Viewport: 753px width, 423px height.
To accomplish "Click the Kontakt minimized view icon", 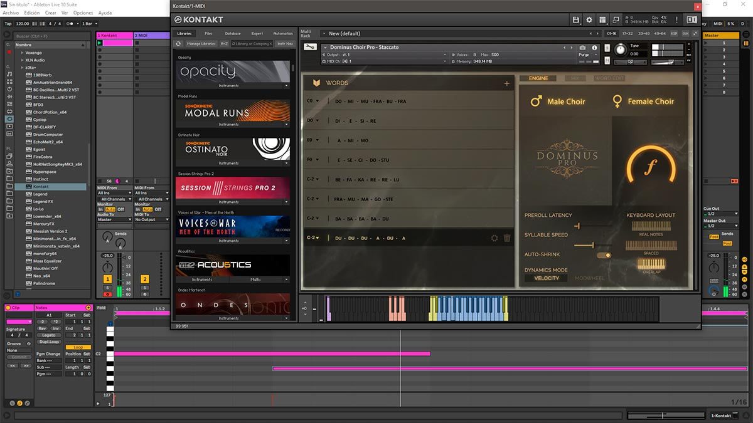I will pyautogui.click(x=616, y=20).
